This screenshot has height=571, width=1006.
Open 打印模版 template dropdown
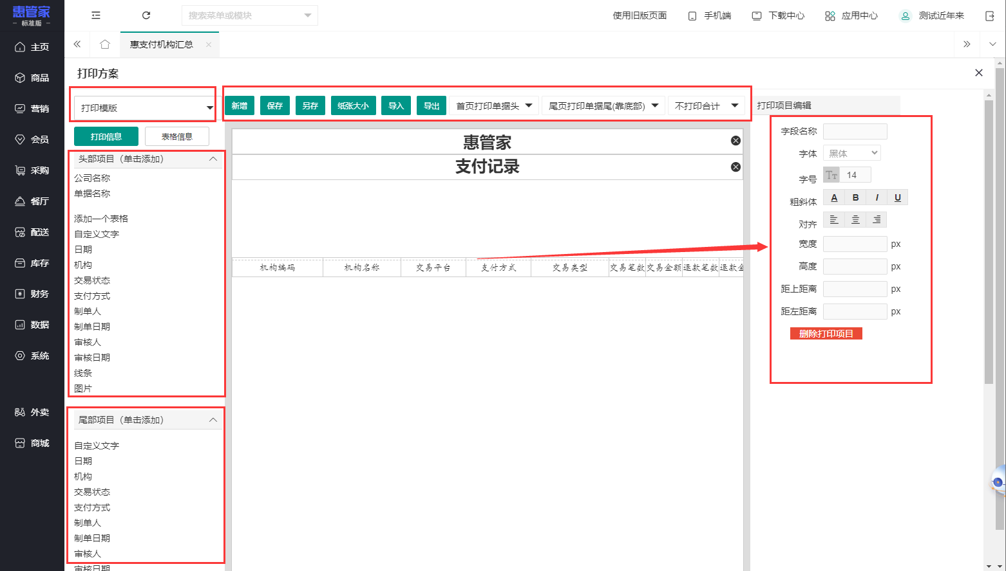145,108
